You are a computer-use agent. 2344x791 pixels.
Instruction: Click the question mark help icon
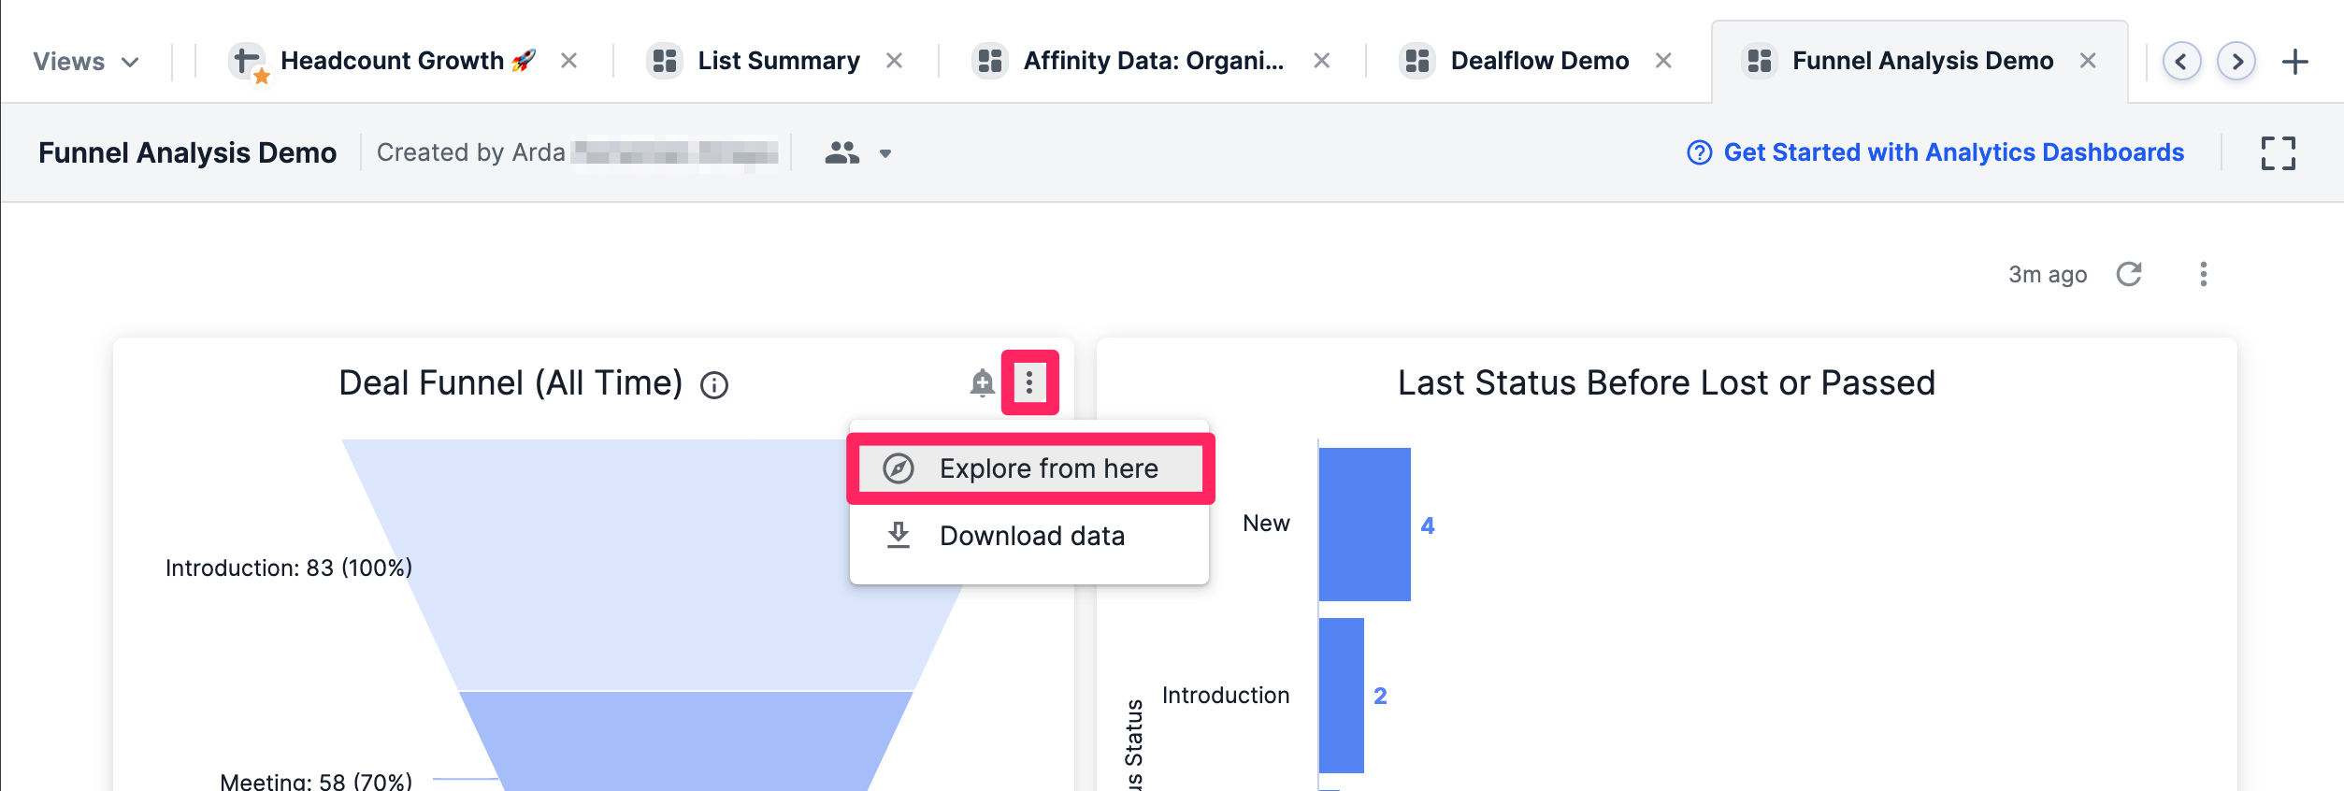pos(1700,151)
